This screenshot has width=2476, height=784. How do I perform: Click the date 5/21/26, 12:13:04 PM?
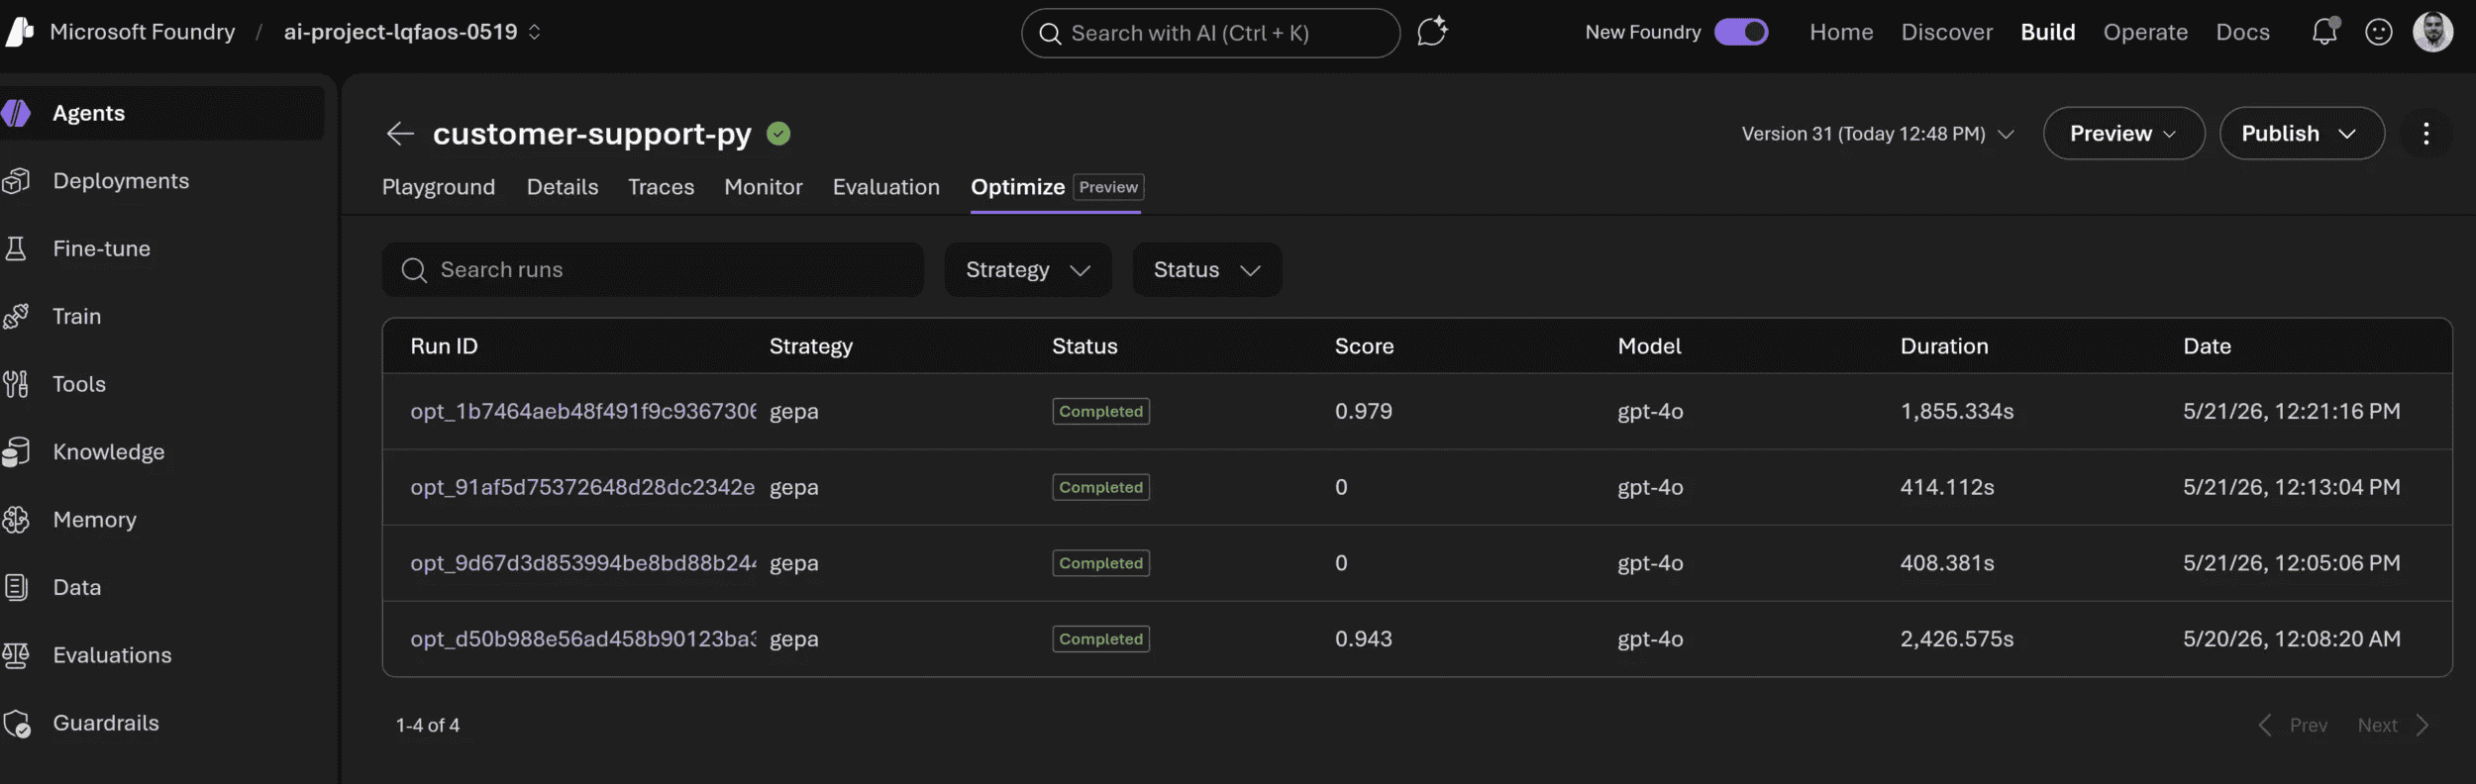tap(2291, 487)
